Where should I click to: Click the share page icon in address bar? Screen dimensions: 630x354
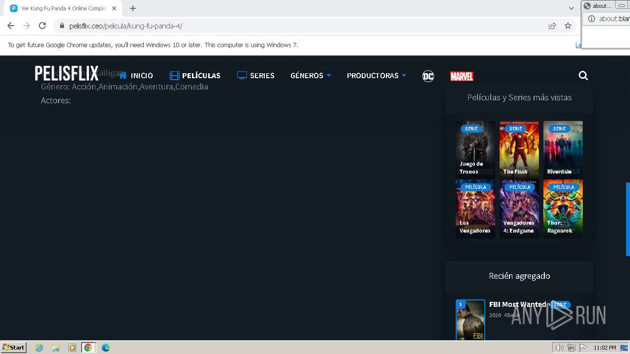[552, 26]
